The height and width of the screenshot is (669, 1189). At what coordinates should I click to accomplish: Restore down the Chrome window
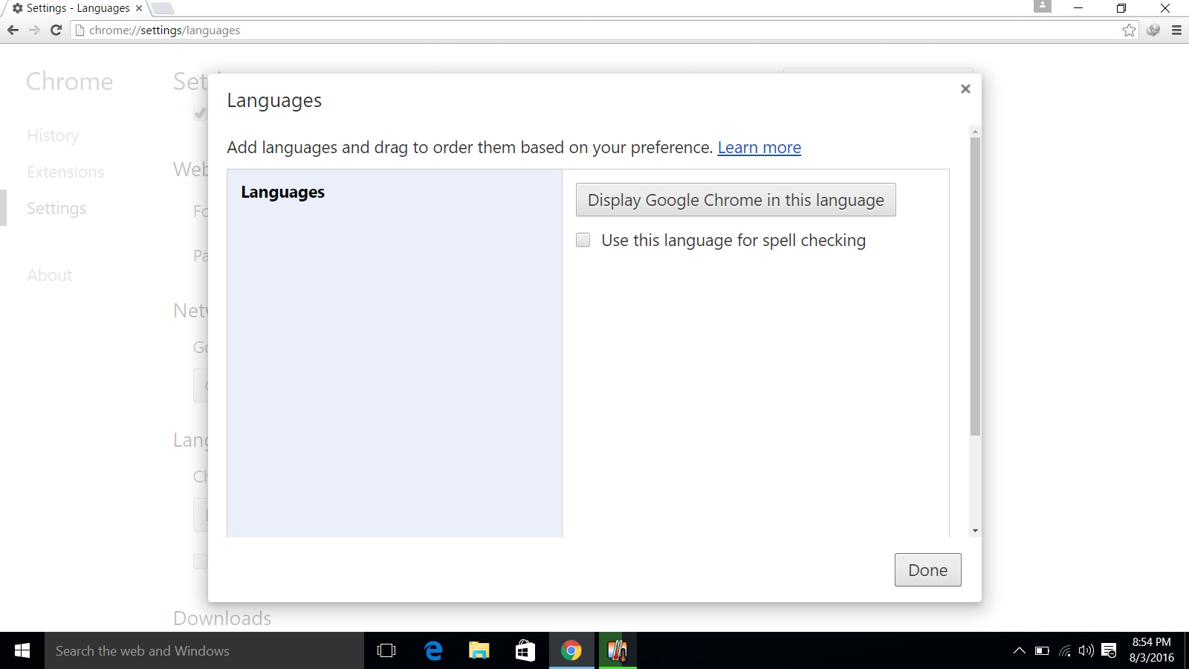[1121, 8]
